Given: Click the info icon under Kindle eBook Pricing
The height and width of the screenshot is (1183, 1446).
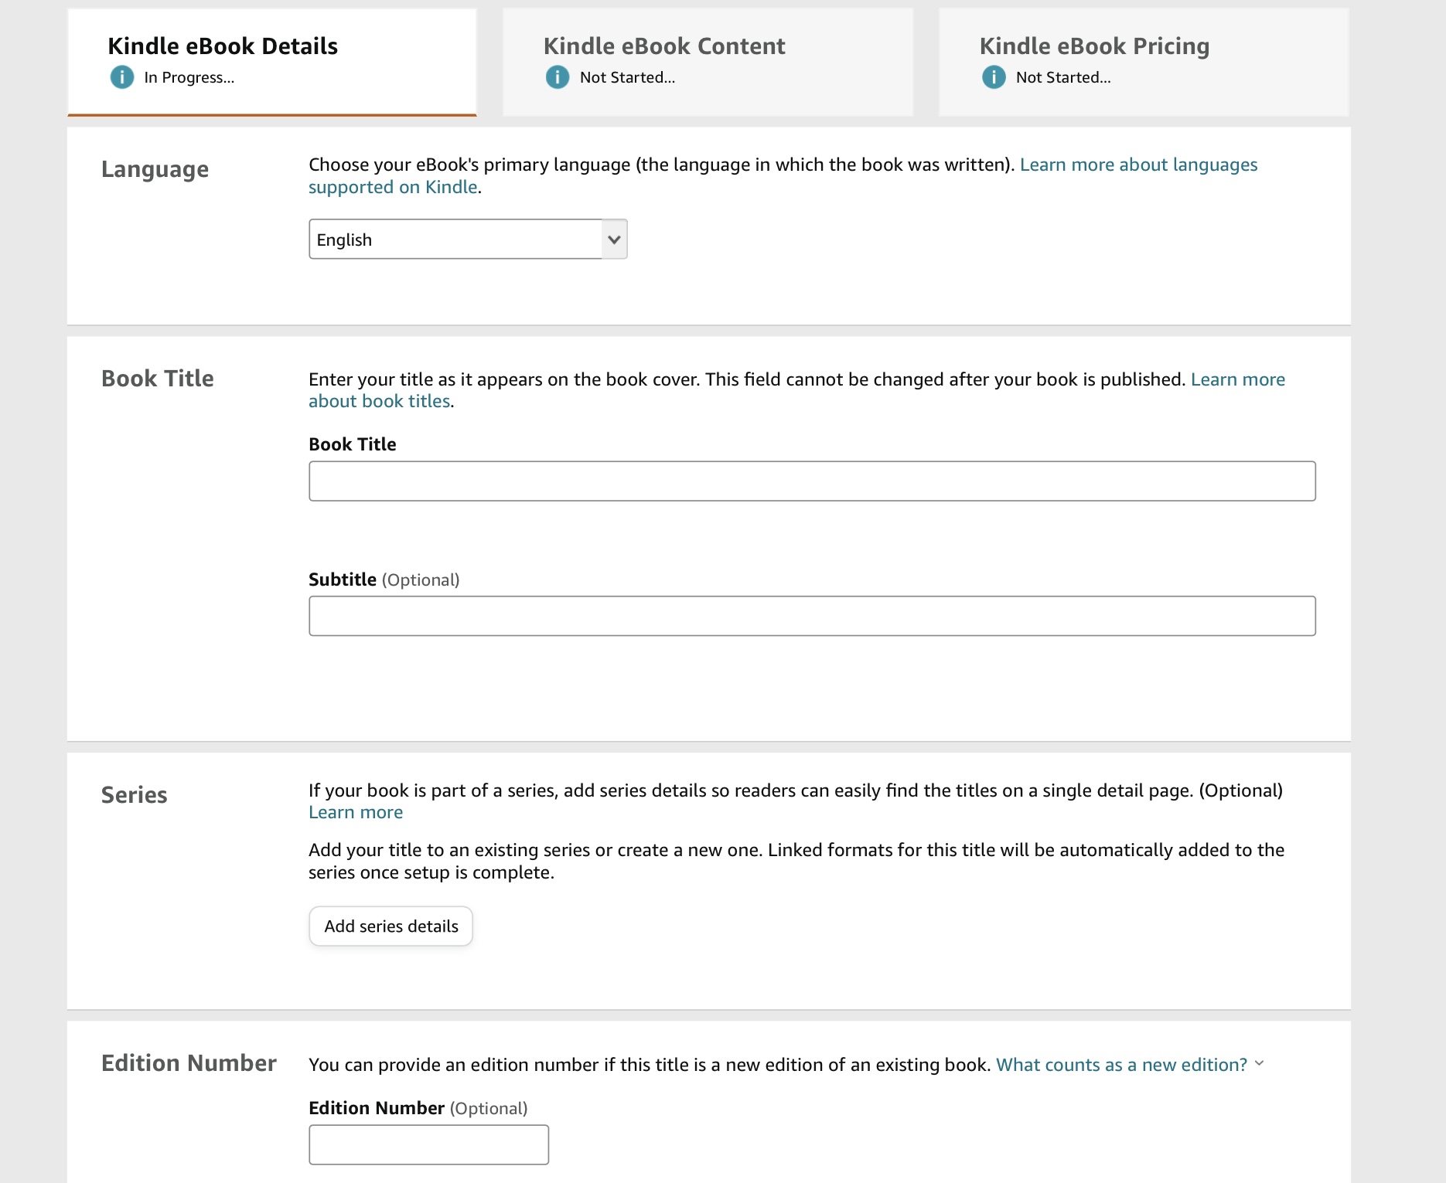Looking at the screenshot, I should coord(993,77).
